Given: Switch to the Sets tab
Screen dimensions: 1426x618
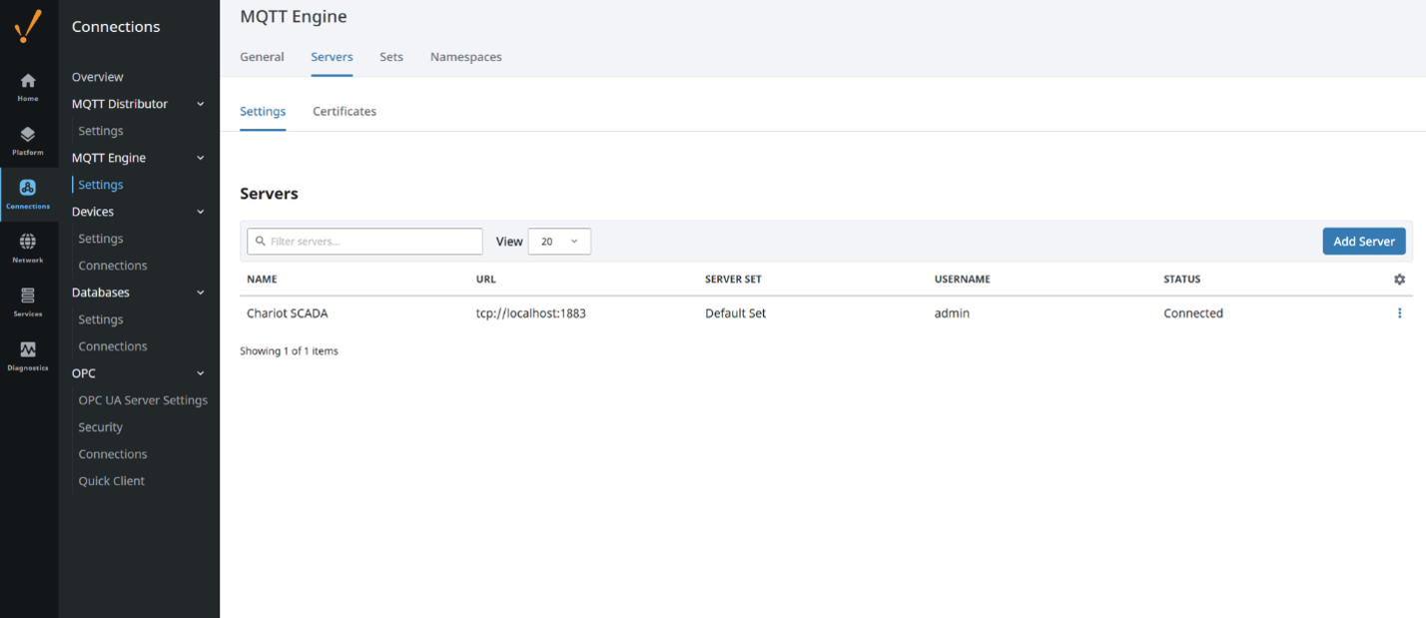Looking at the screenshot, I should (391, 57).
